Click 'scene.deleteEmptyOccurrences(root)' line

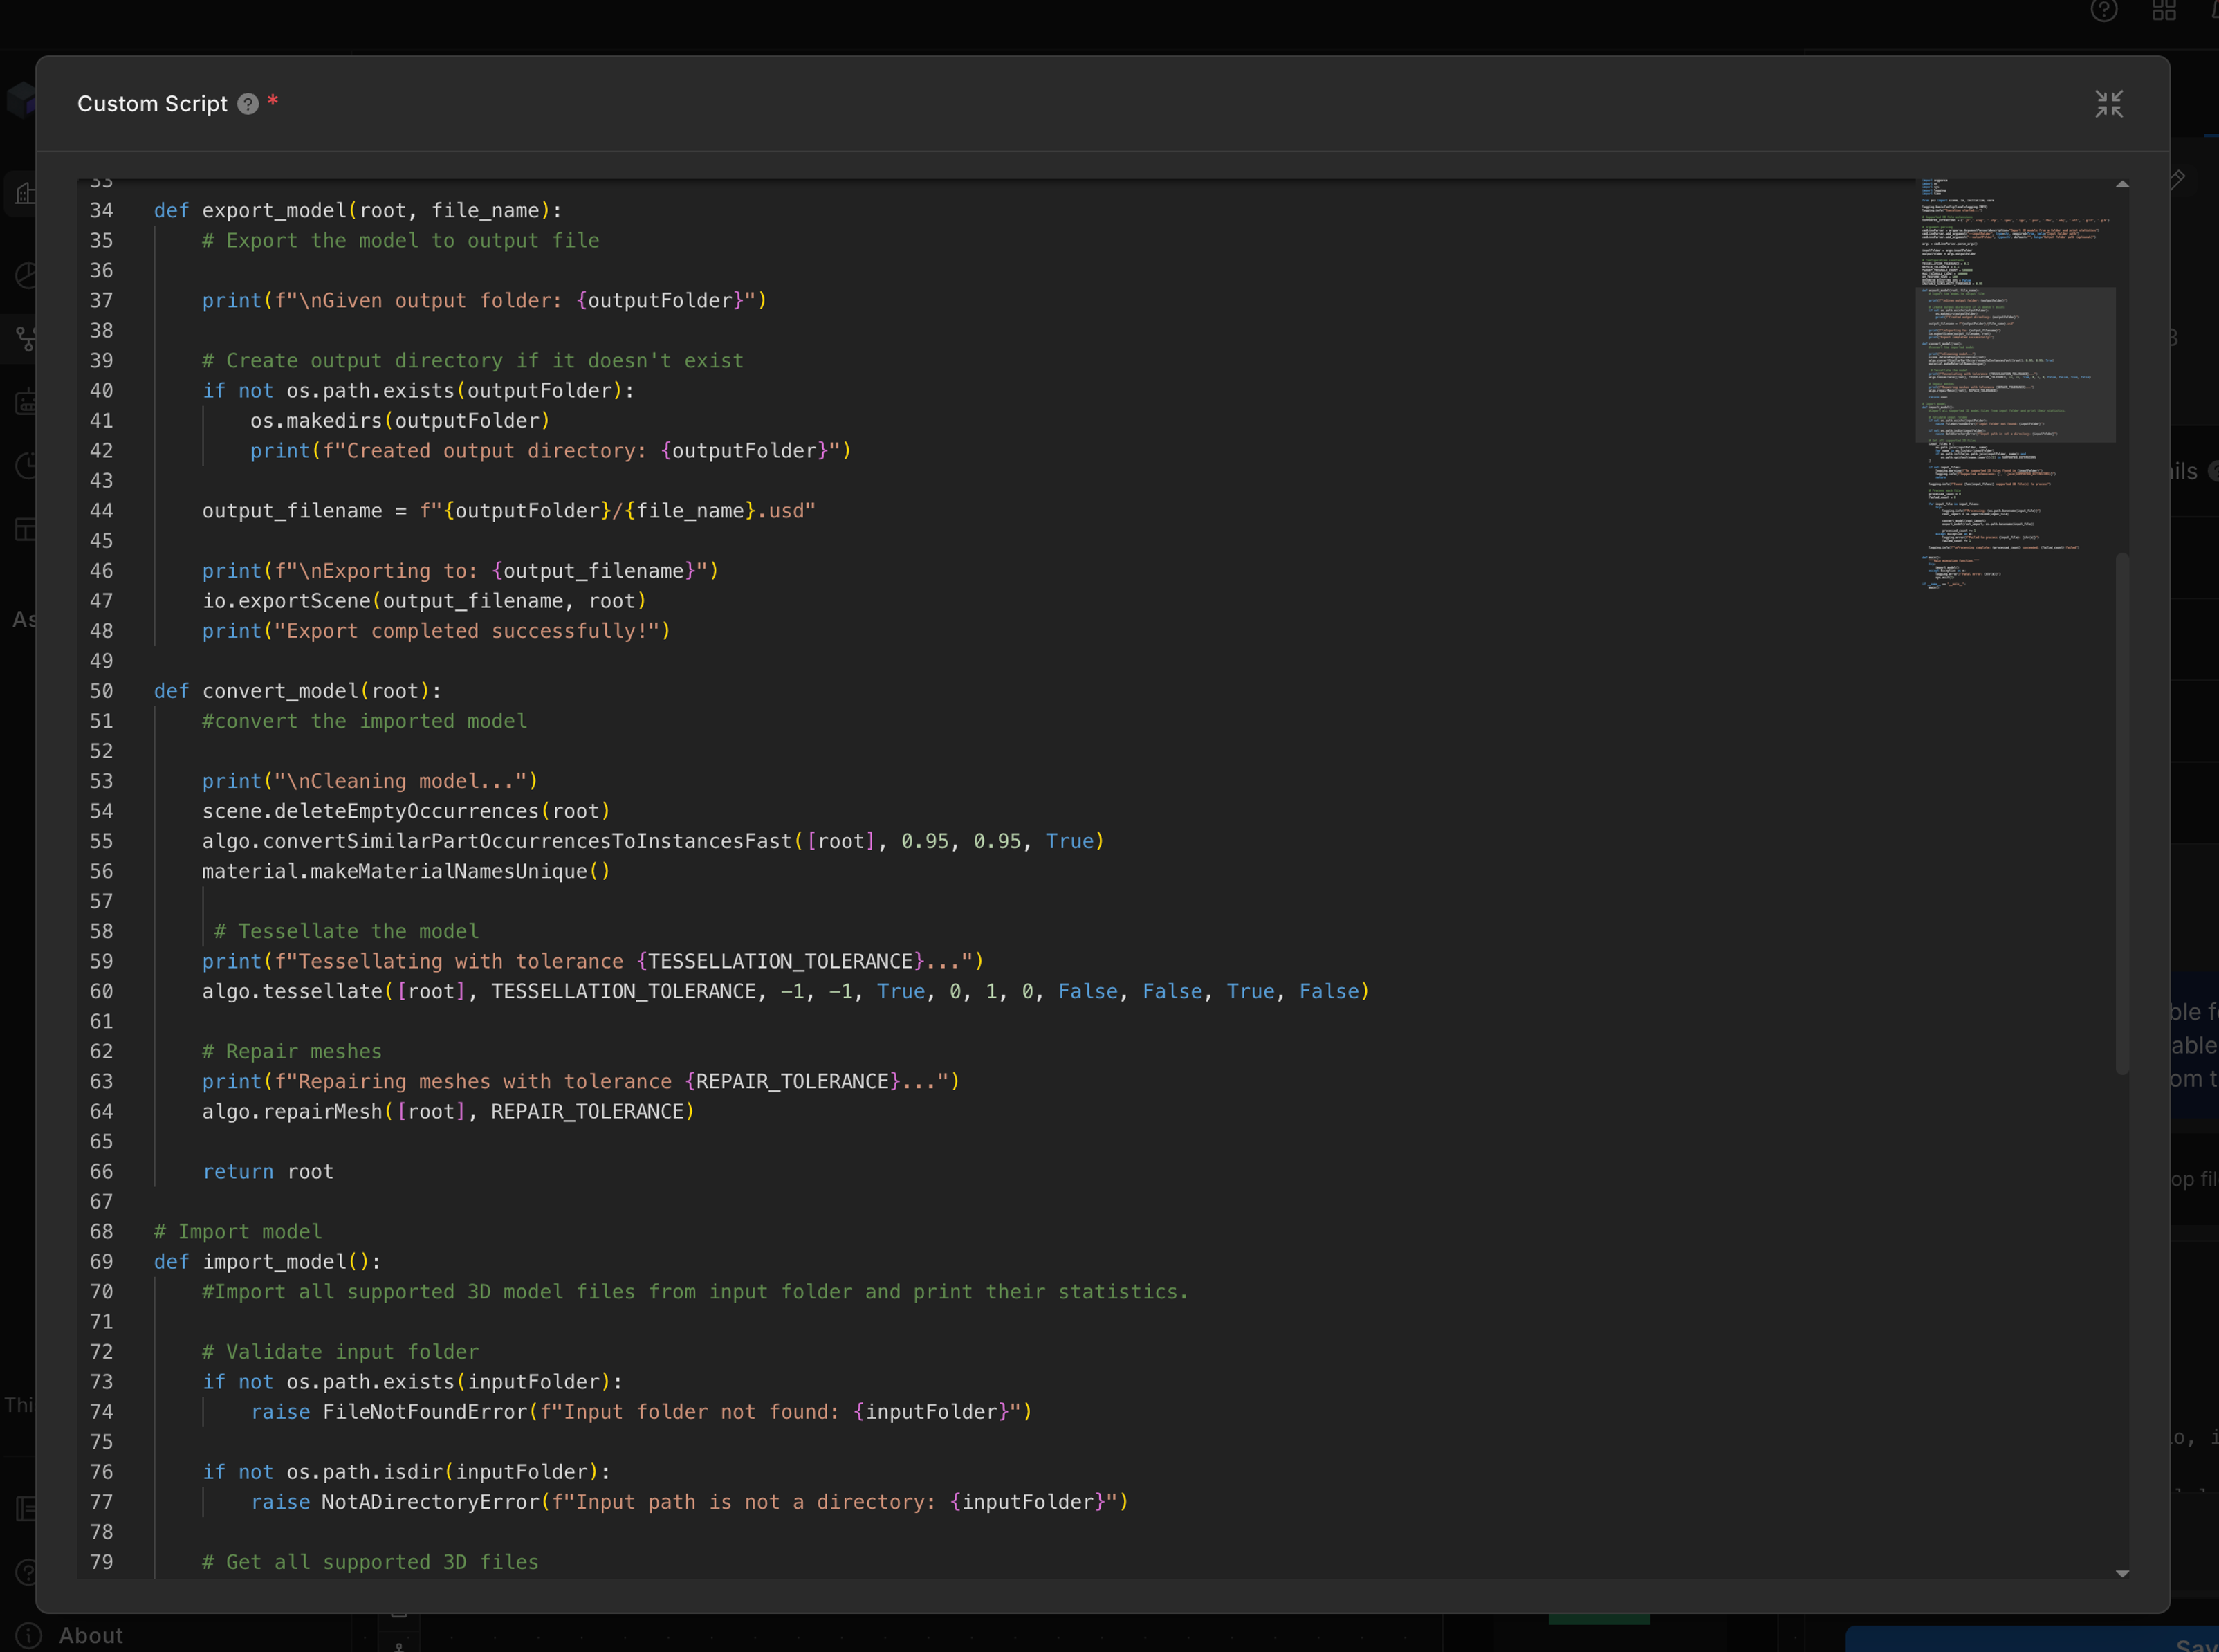pos(406,811)
